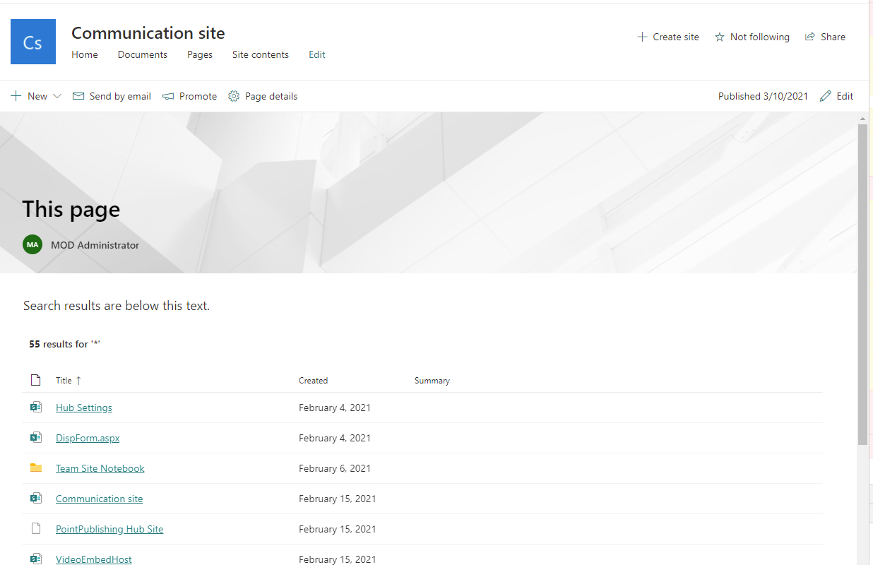Click the megaphone Promote icon
This screenshot has width=873, height=565.
[168, 96]
